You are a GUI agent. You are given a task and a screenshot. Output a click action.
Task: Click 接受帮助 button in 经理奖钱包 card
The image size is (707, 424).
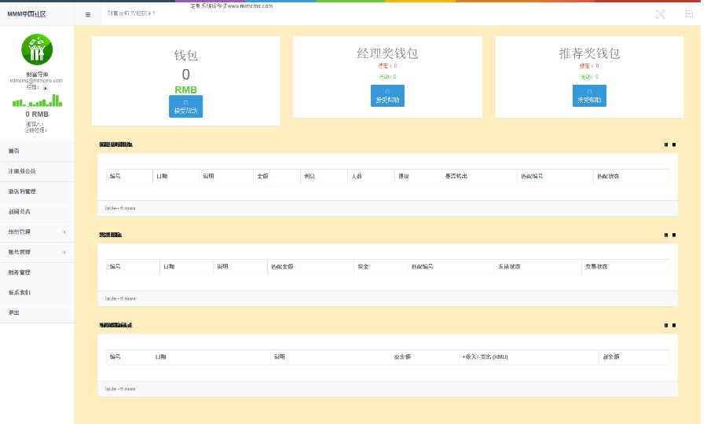tap(387, 96)
